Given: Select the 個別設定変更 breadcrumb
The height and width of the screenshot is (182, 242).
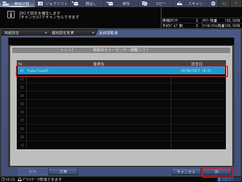Looking at the screenshot, I should click(x=72, y=33).
